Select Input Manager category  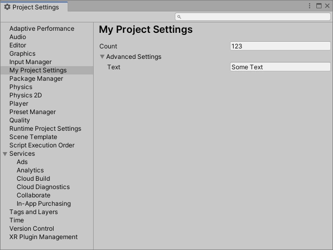tap(30, 62)
